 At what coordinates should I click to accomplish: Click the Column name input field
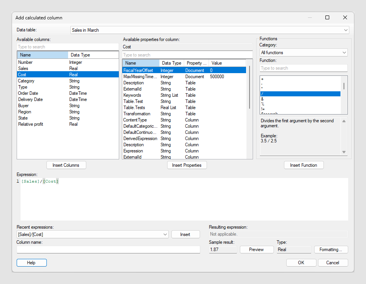point(108,250)
